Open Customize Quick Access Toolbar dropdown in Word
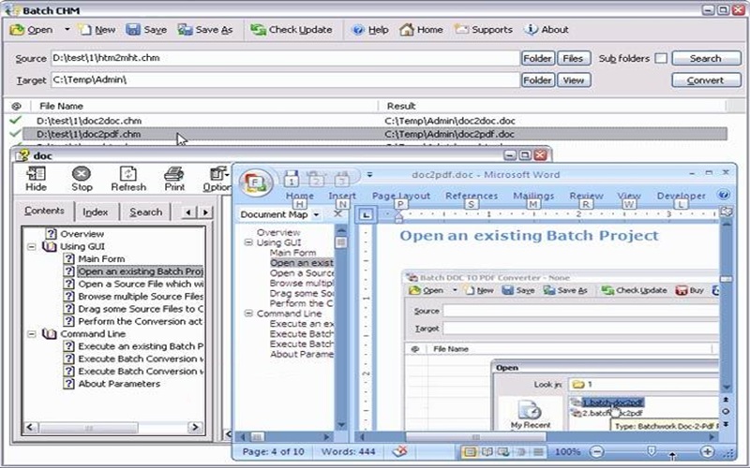This screenshot has width=750, height=468. (369, 174)
